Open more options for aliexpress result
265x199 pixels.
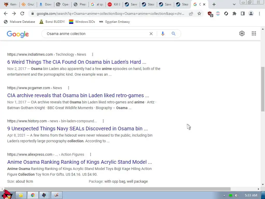coord(90,154)
